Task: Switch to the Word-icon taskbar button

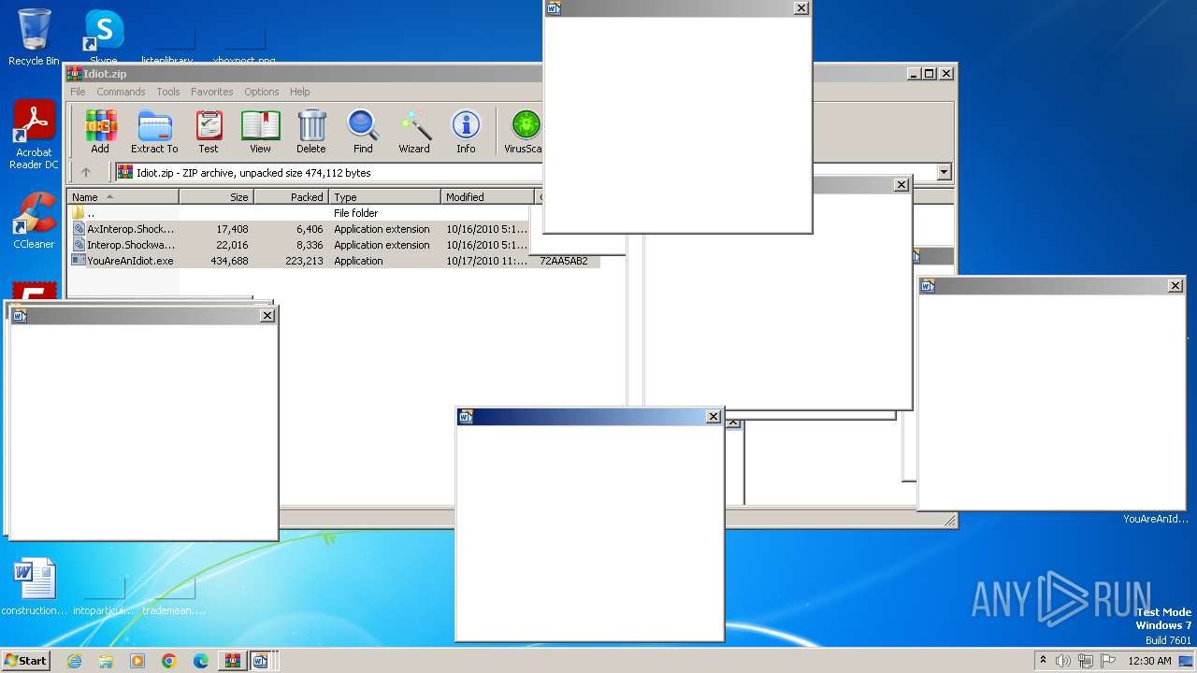Action: point(261,661)
